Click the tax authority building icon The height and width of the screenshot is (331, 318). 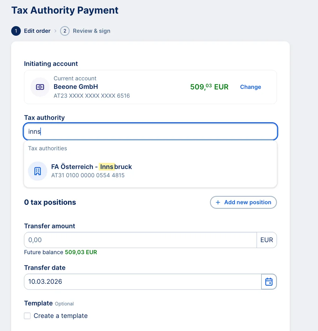point(38,171)
